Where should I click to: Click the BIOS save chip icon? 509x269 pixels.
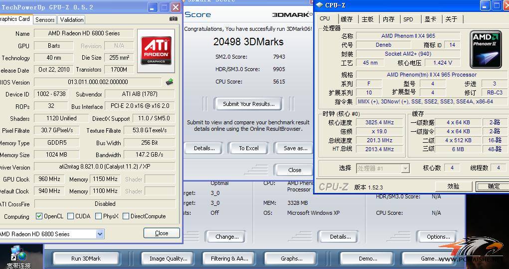pos(170,82)
